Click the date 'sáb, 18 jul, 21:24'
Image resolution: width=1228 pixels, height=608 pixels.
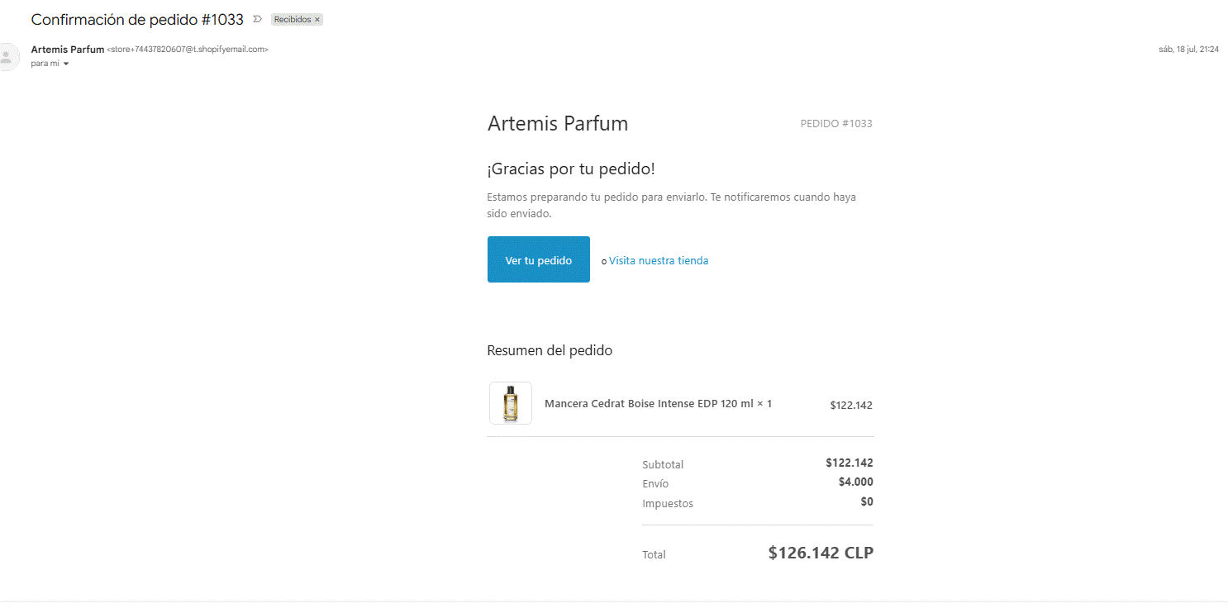(1189, 50)
